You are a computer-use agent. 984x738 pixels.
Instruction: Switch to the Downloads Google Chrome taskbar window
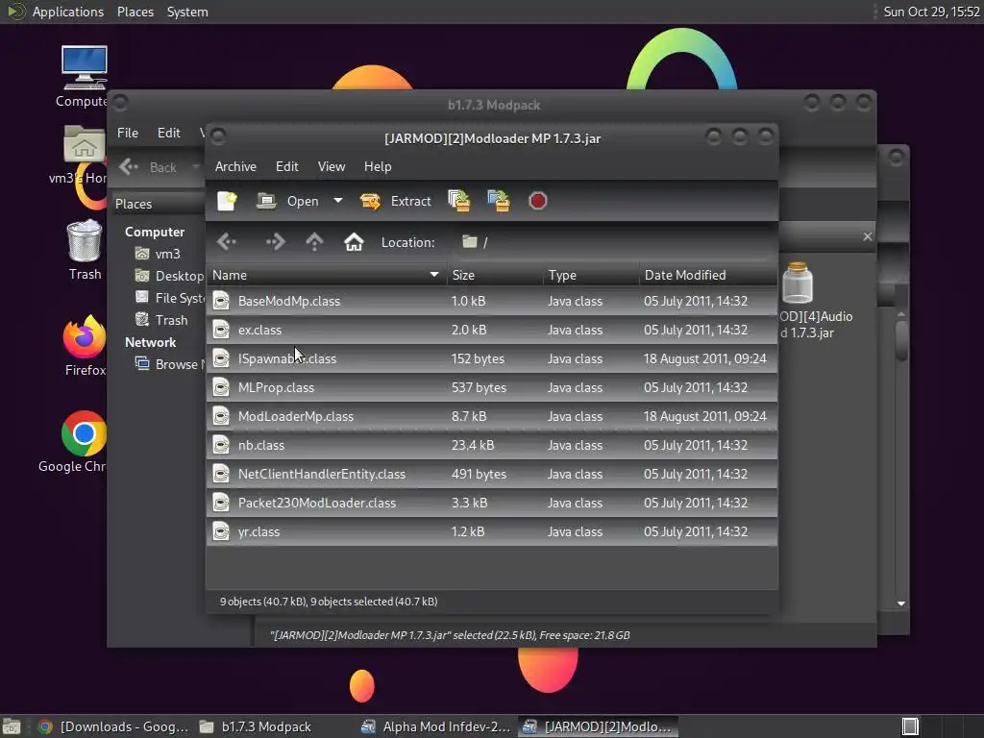coord(113,726)
